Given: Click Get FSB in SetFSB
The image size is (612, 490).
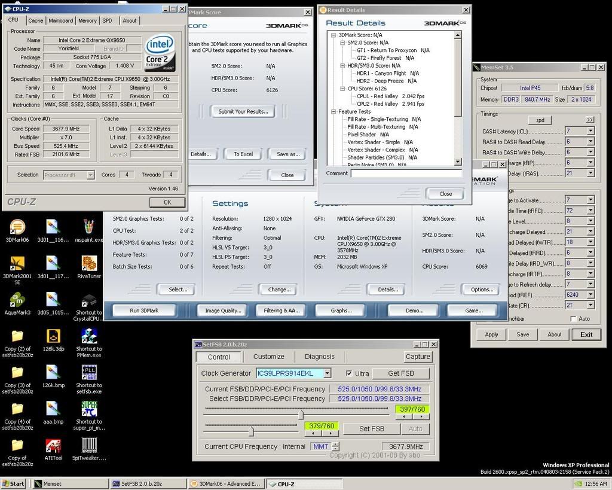Looking at the screenshot, I should coord(401,373).
